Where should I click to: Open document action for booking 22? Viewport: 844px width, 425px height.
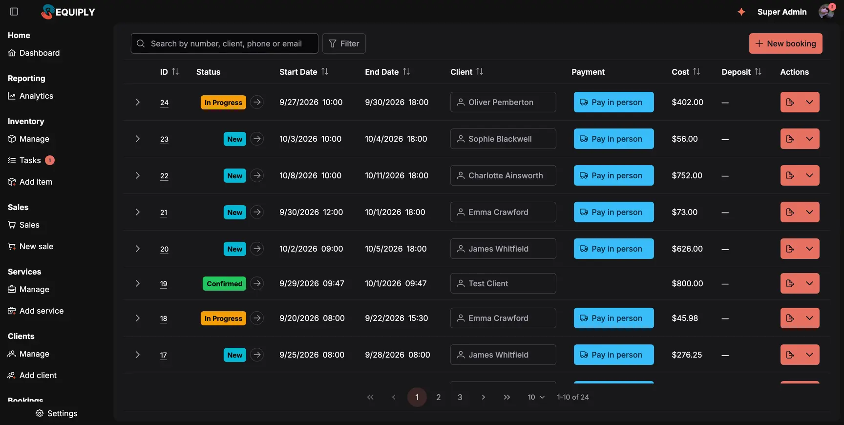[790, 175]
